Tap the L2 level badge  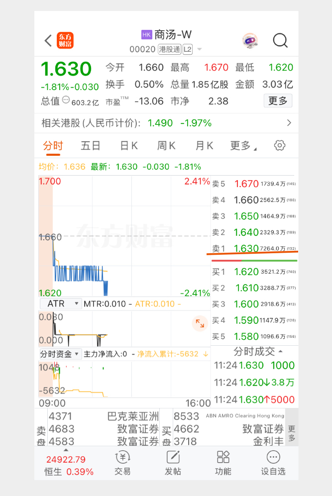(187, 49)
